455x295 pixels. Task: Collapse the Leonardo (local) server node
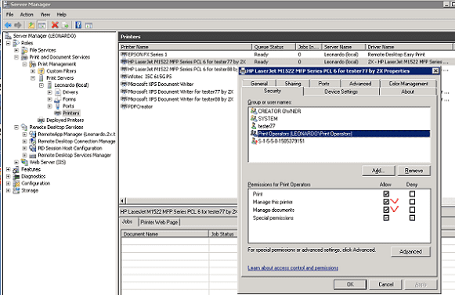(x=42, y=85)
